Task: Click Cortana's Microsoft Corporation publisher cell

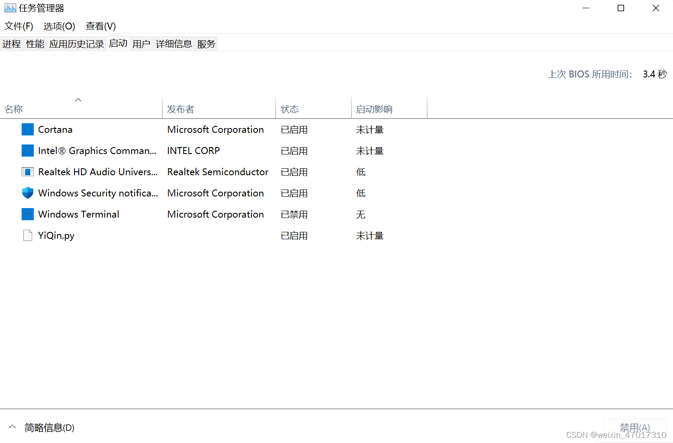Action: coord(216,129)
